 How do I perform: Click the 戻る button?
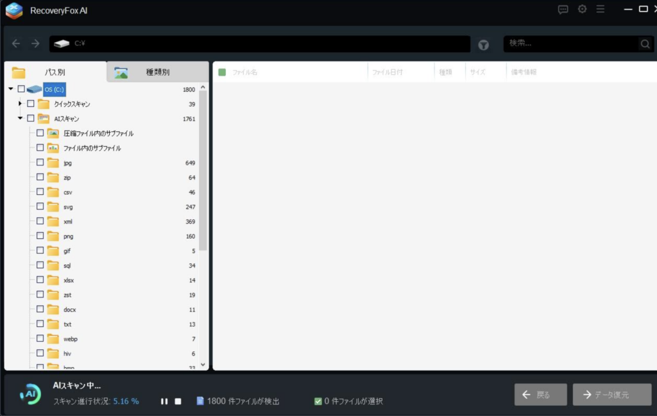[x=540, y=395]
